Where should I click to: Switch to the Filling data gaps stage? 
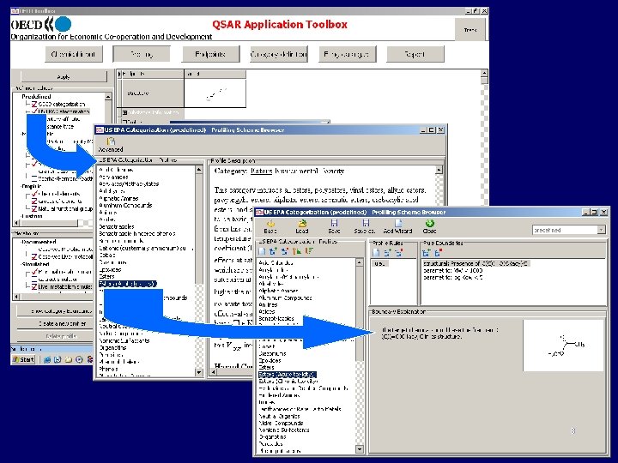point(347,54)
